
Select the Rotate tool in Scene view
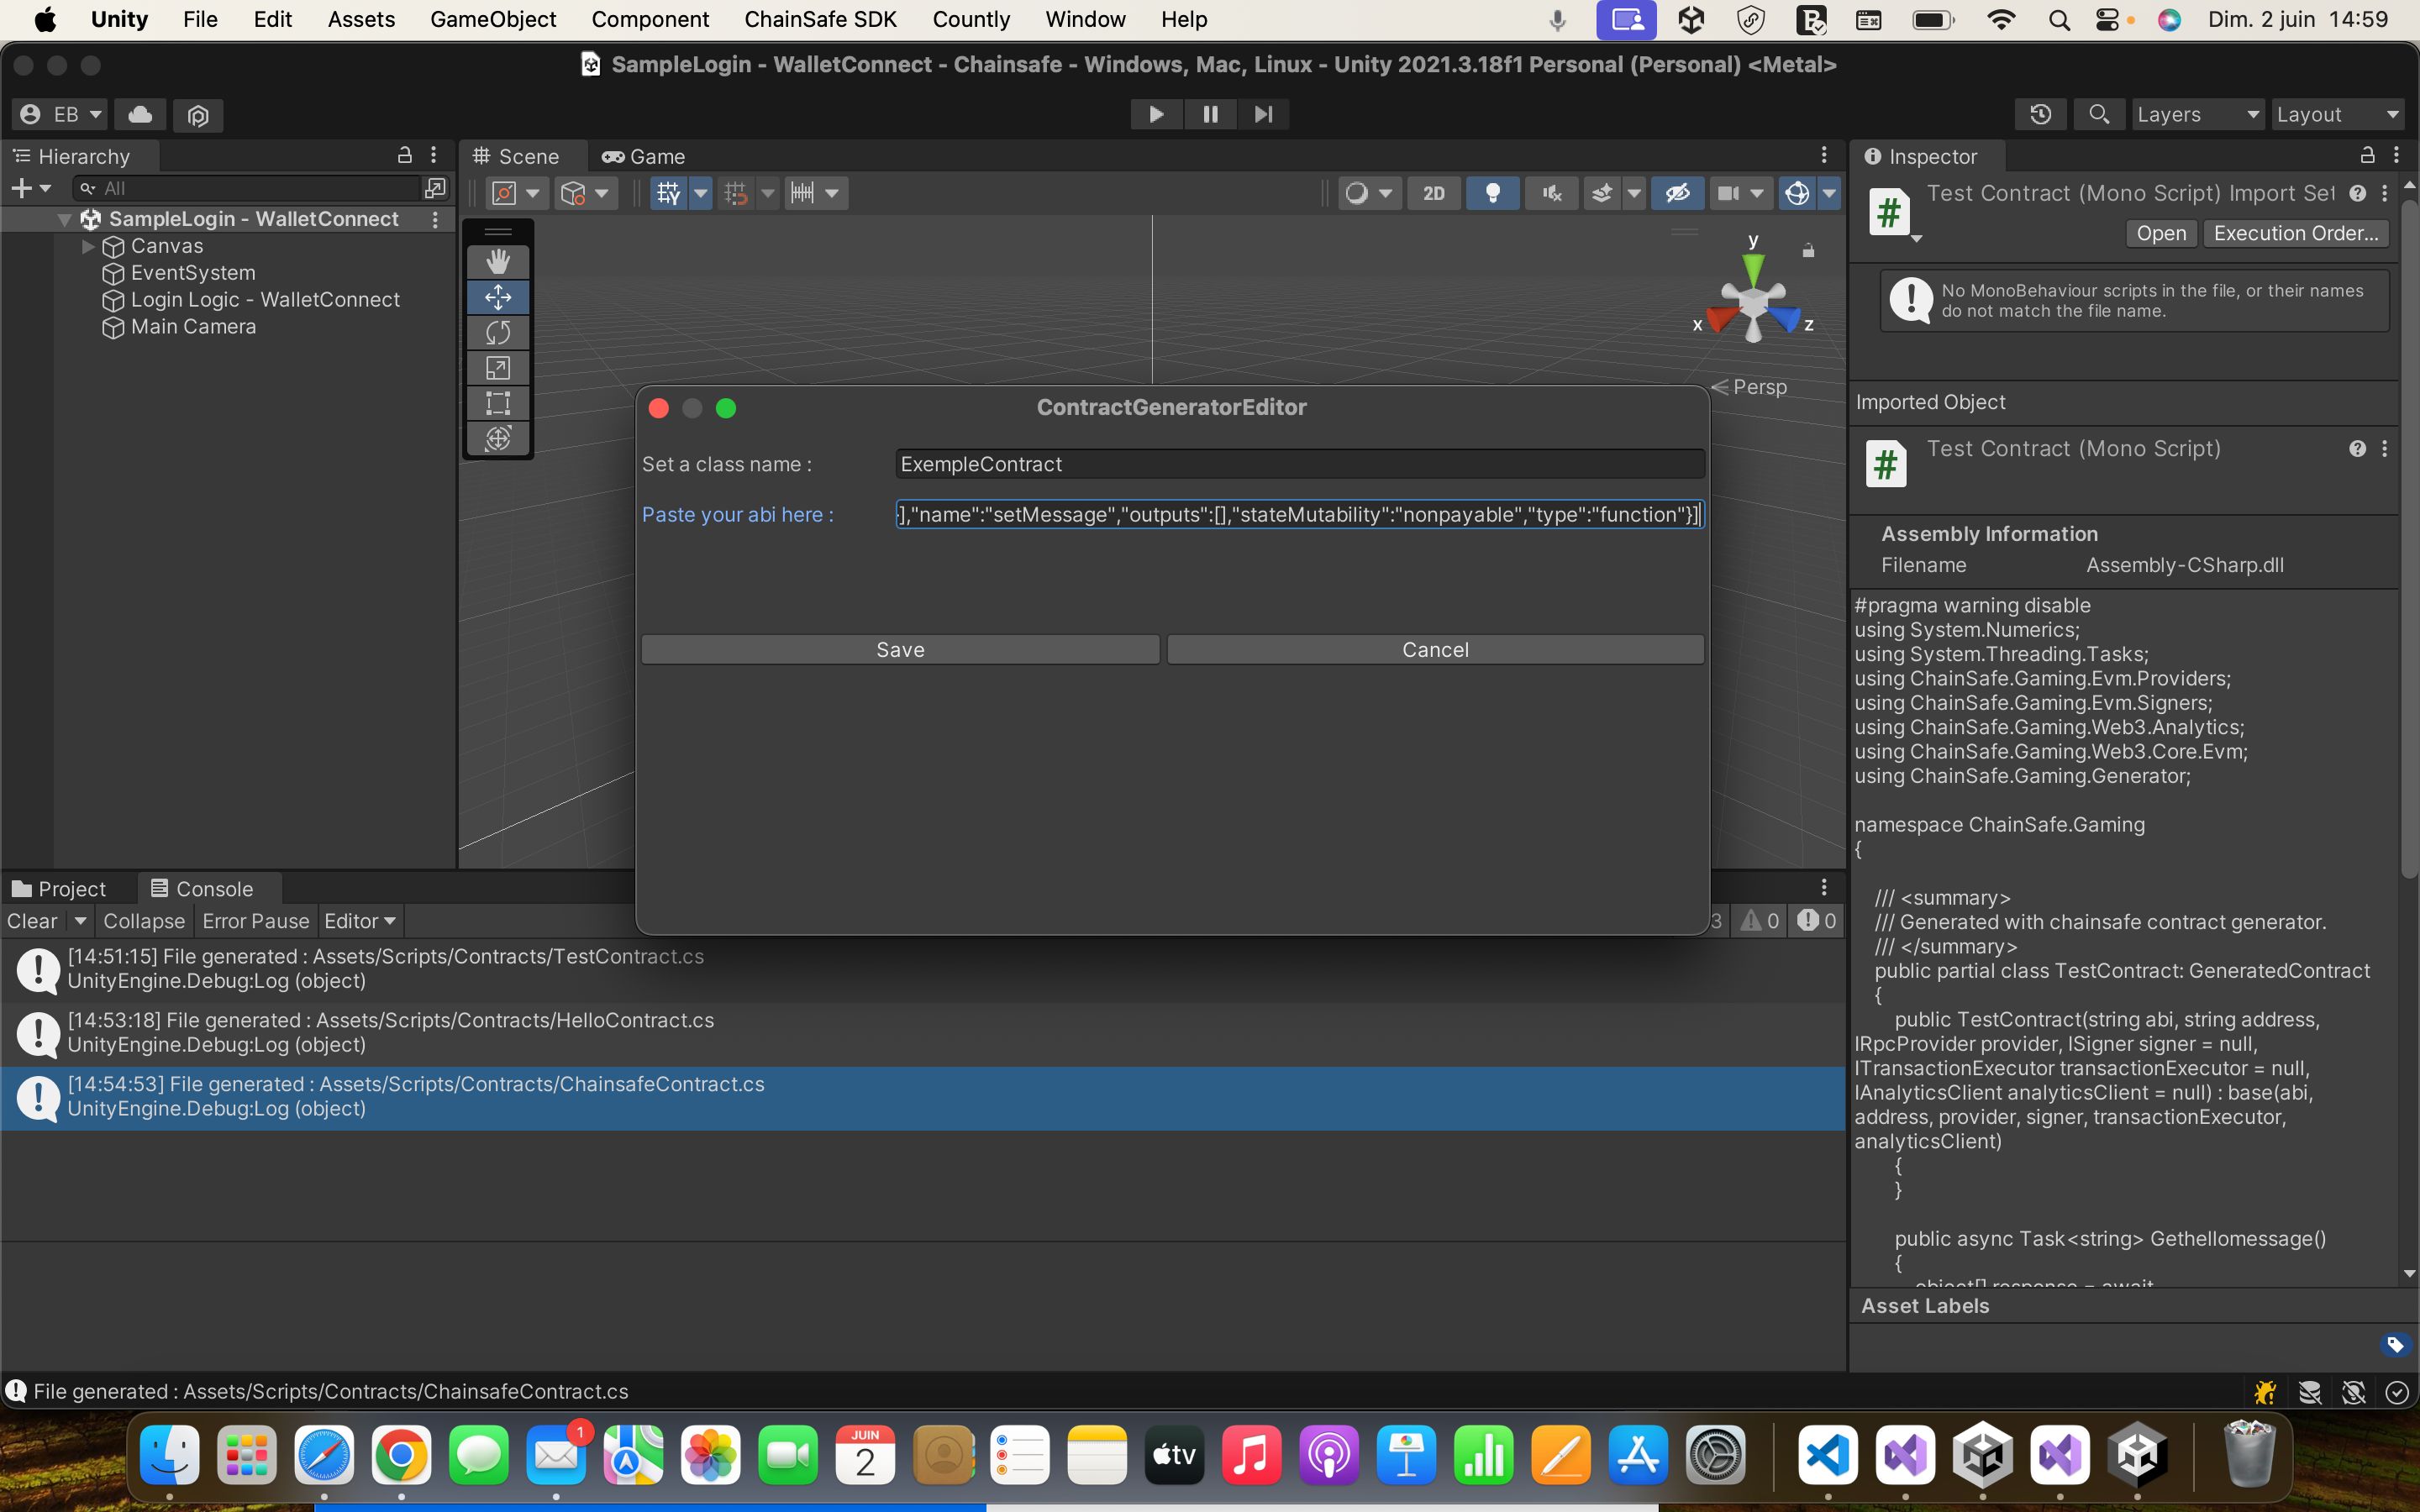pyautogui.click(x=498, y=332)
